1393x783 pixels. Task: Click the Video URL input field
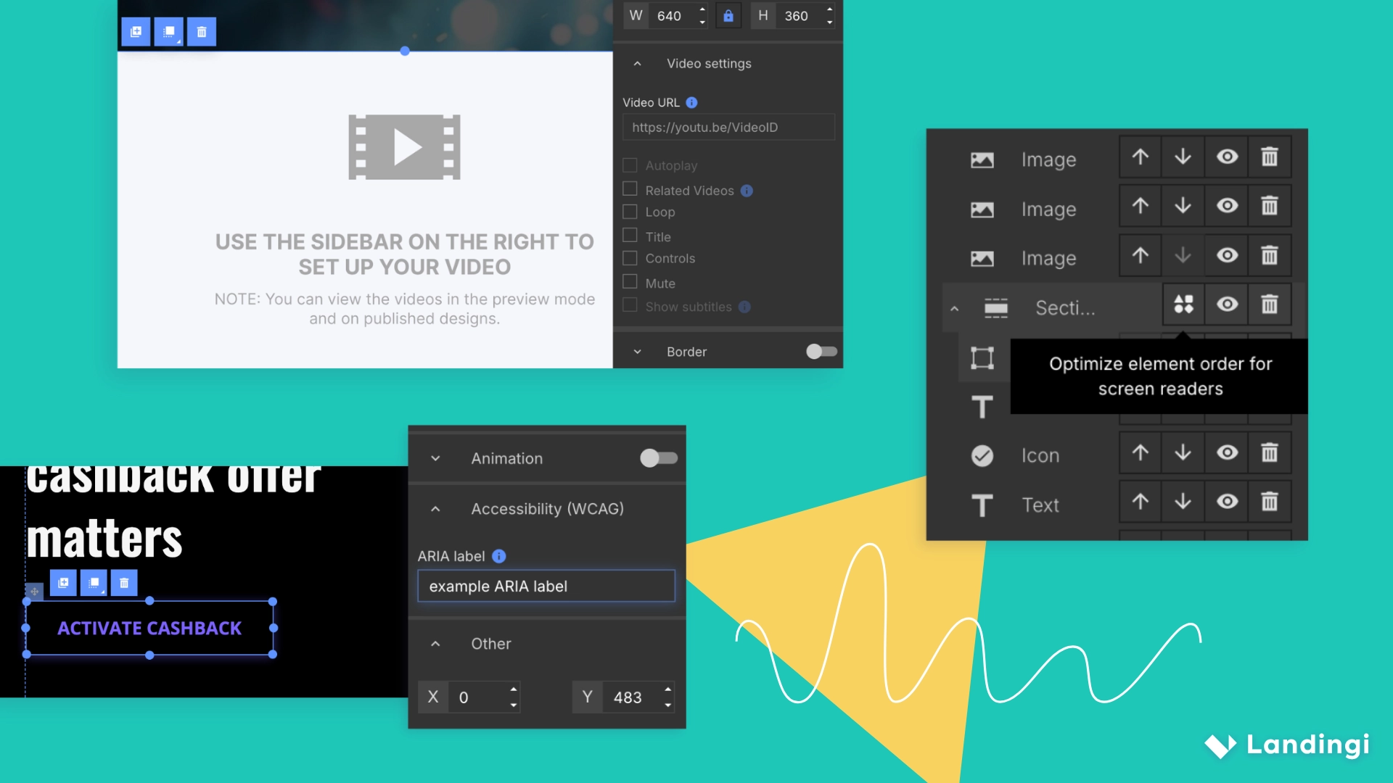(x=728, y=127)
